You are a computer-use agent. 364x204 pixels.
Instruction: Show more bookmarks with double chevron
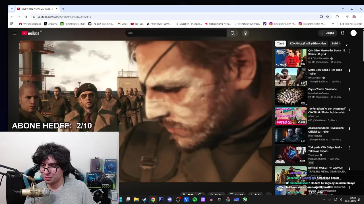(333, 24)
